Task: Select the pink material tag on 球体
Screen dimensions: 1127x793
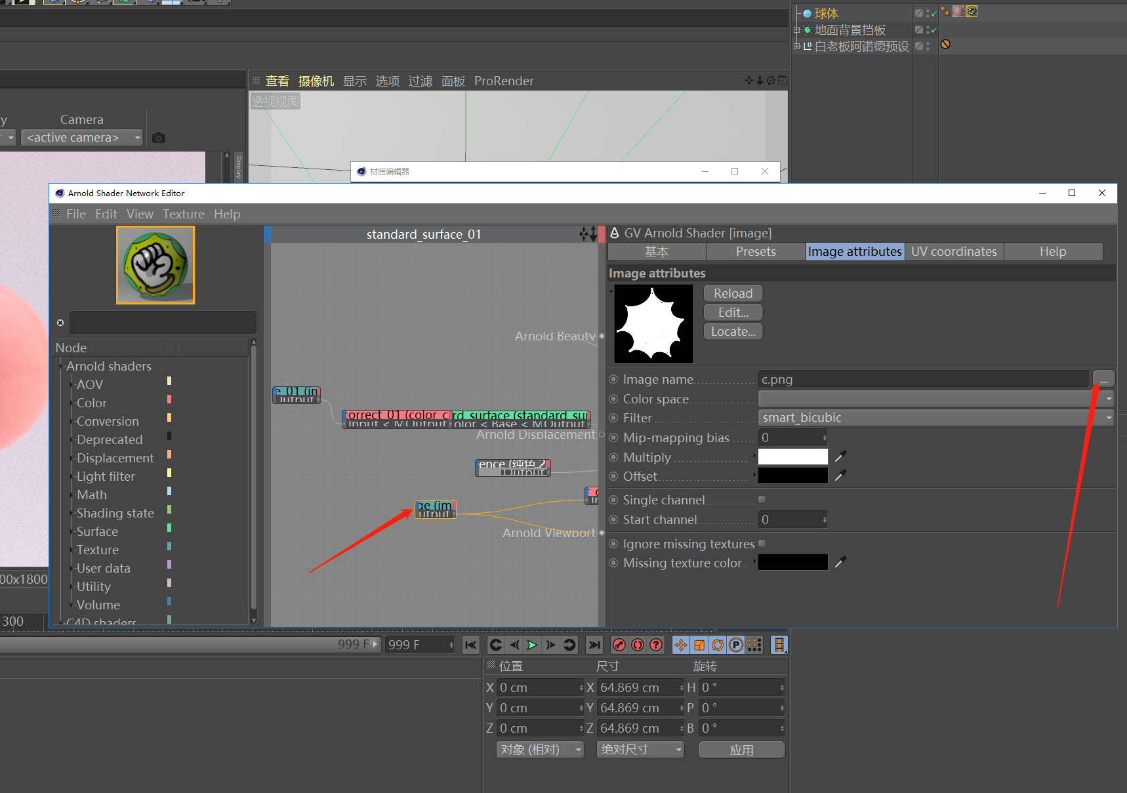Action: tap(958, 11)
